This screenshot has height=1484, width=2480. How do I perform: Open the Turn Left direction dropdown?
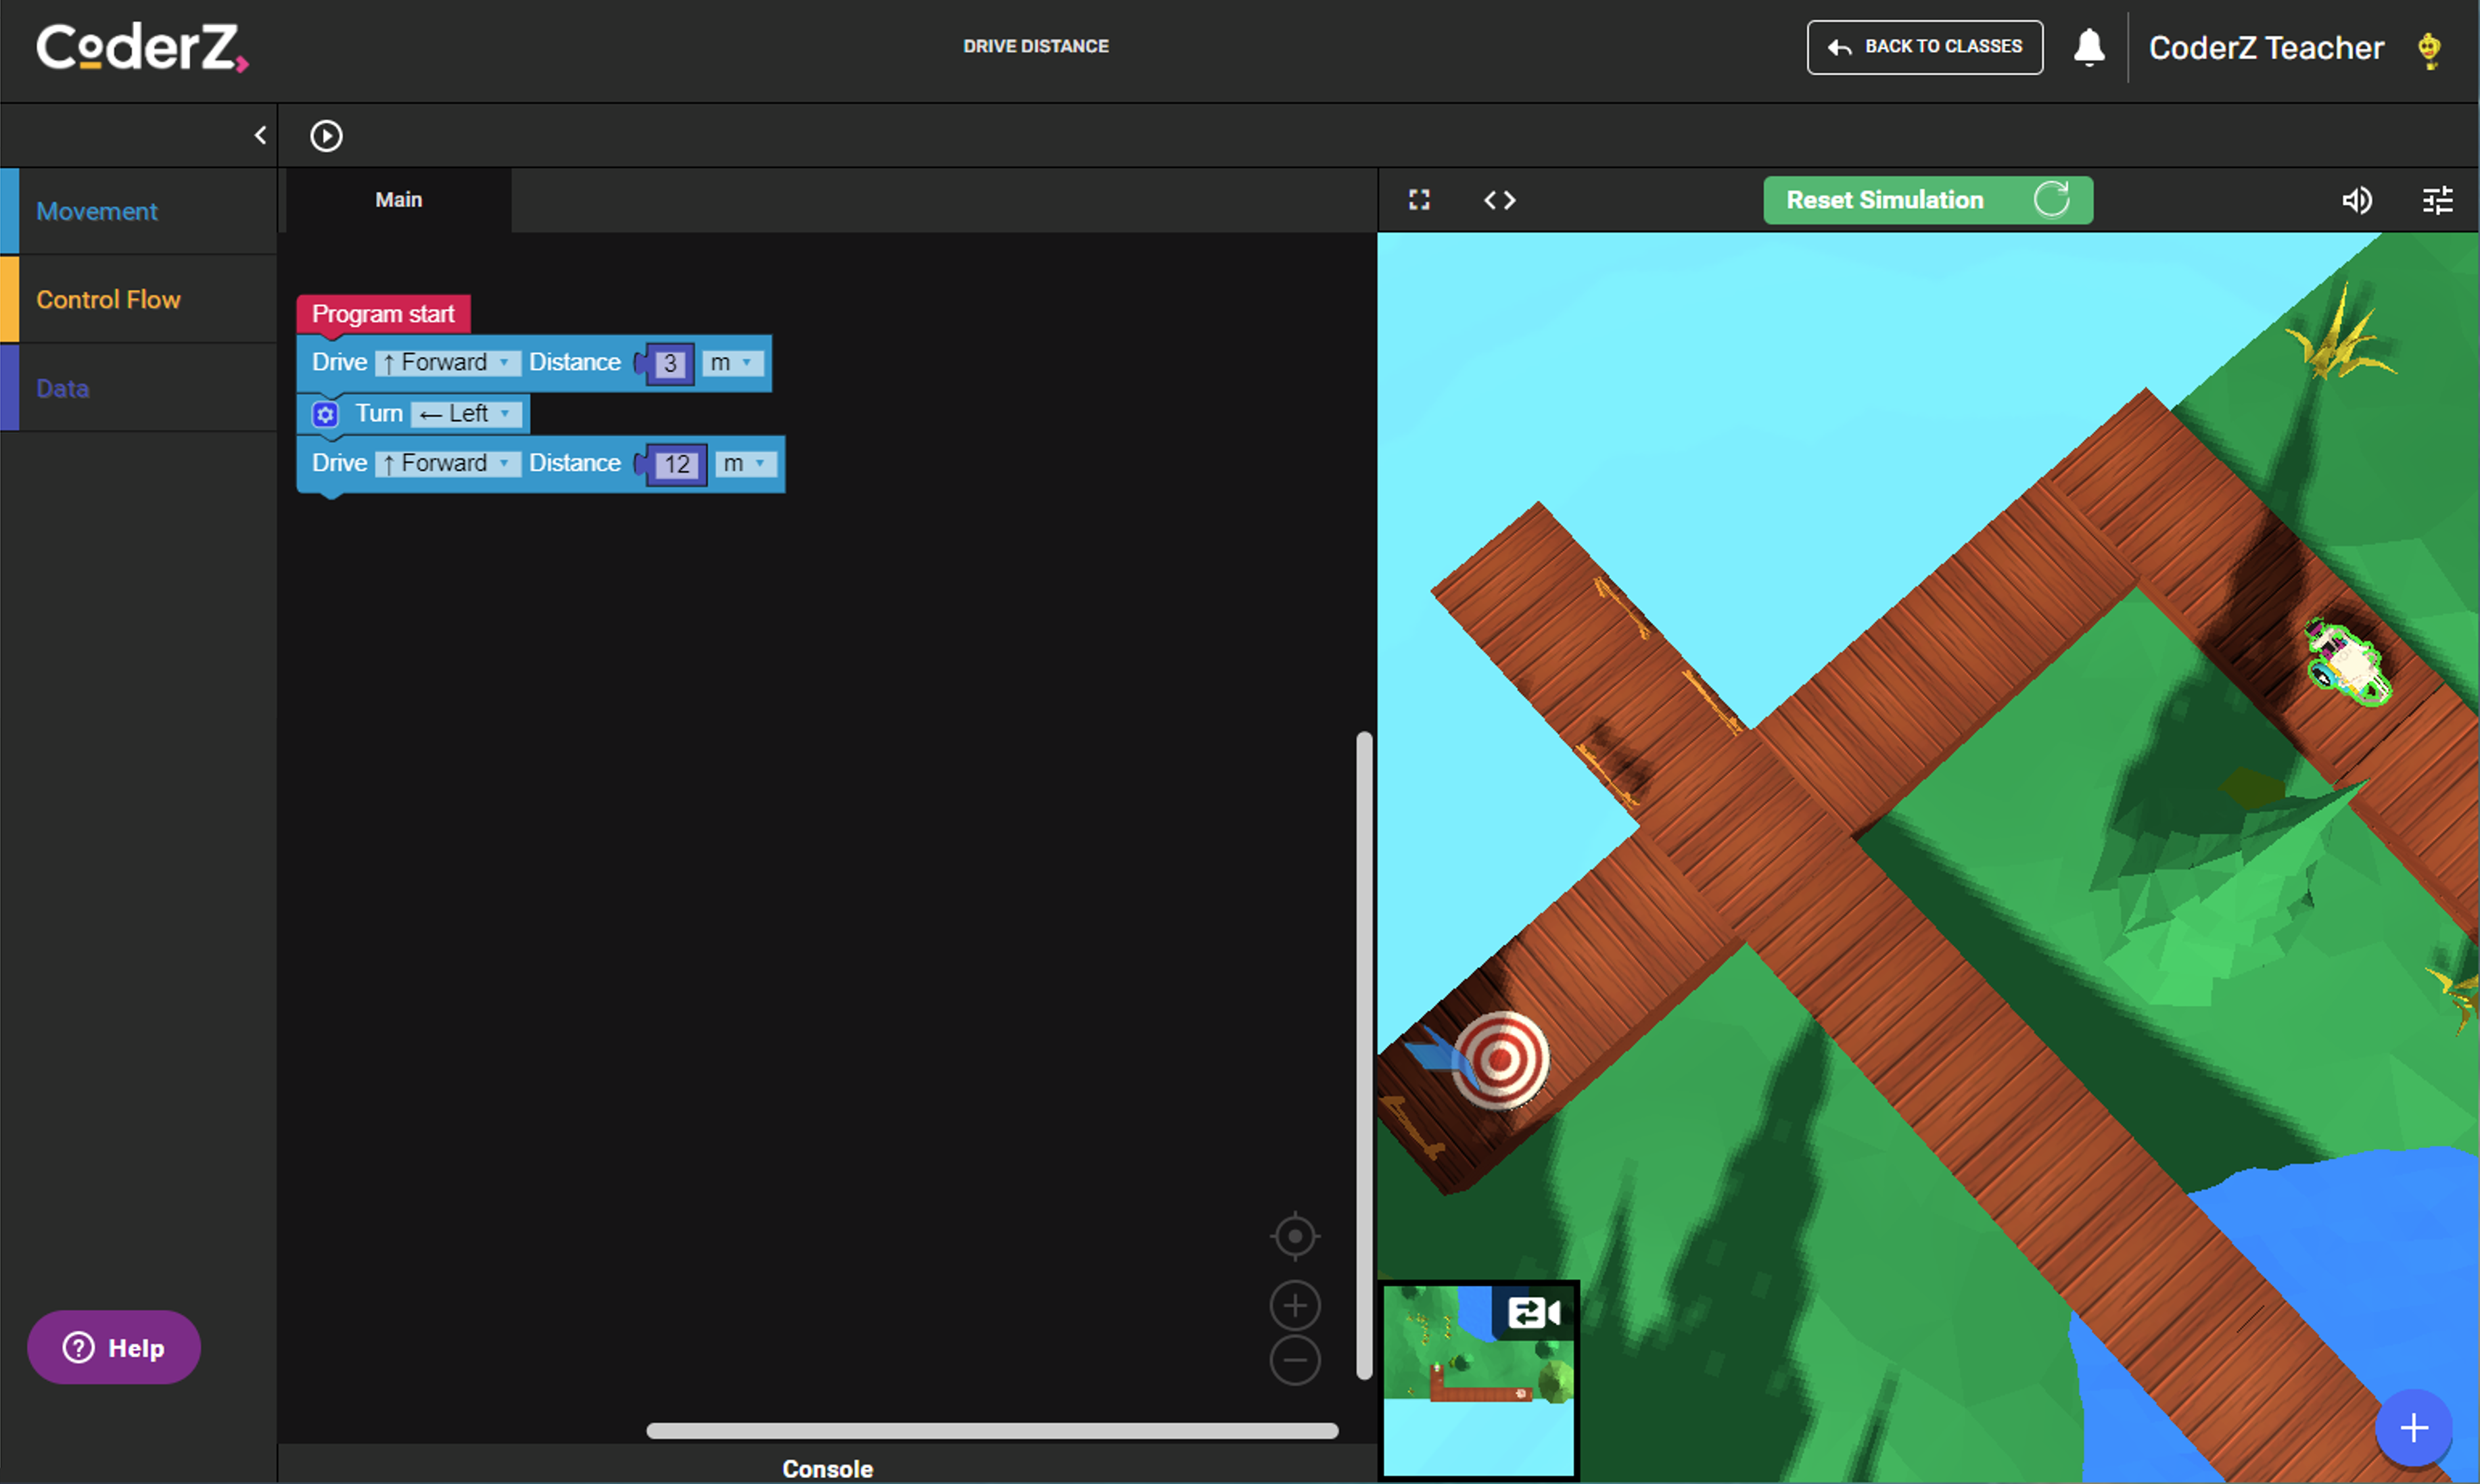tap(466, 413)
